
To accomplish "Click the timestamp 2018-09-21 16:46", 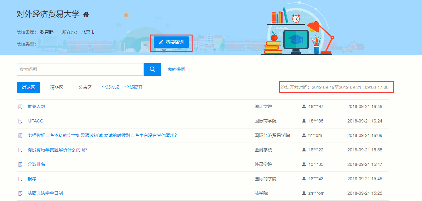I will (365, 106).
